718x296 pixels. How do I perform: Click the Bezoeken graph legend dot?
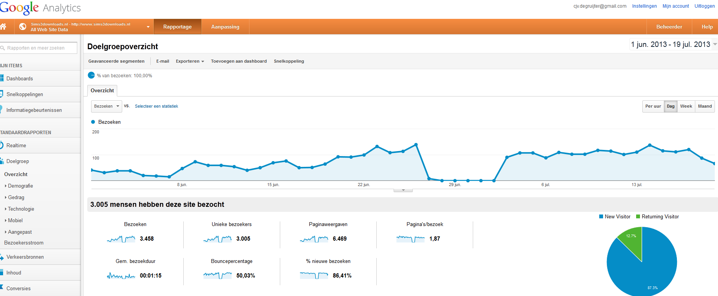point(93,122)
